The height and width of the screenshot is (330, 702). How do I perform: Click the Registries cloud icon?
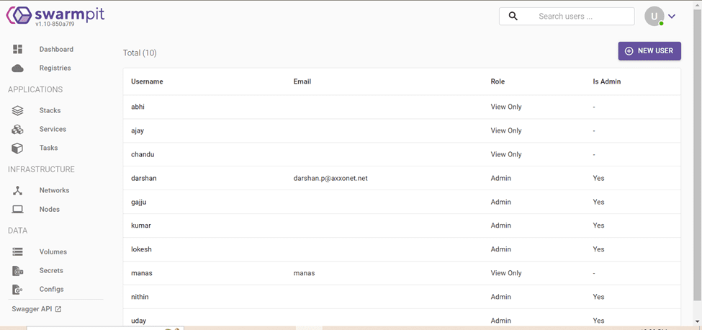18,68
